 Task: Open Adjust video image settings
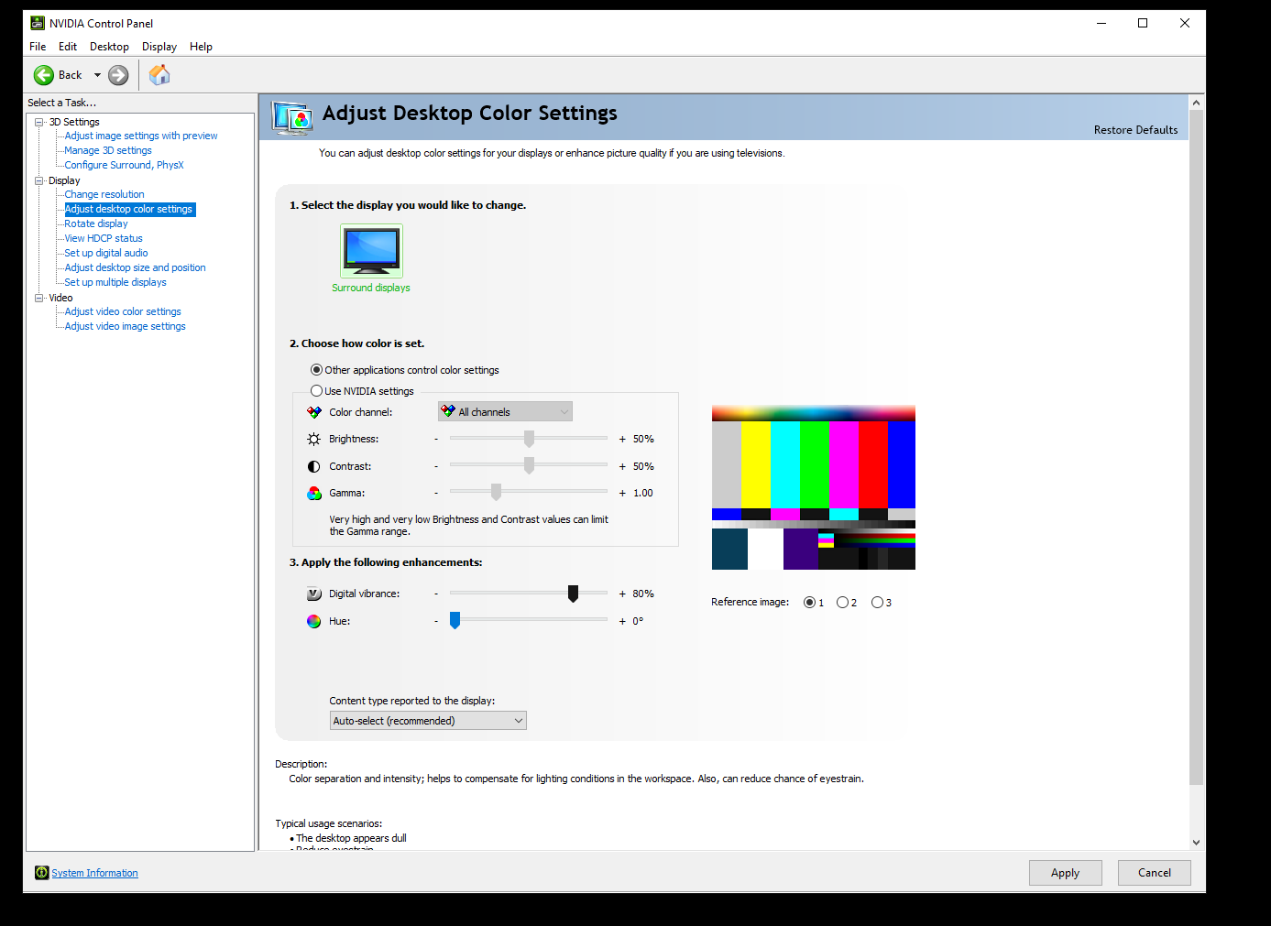click(125, 326)
